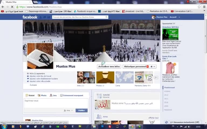Click the globe icon beside chat bar
The width and height of the screenshot is (207, 129).
tap(166, 122)
